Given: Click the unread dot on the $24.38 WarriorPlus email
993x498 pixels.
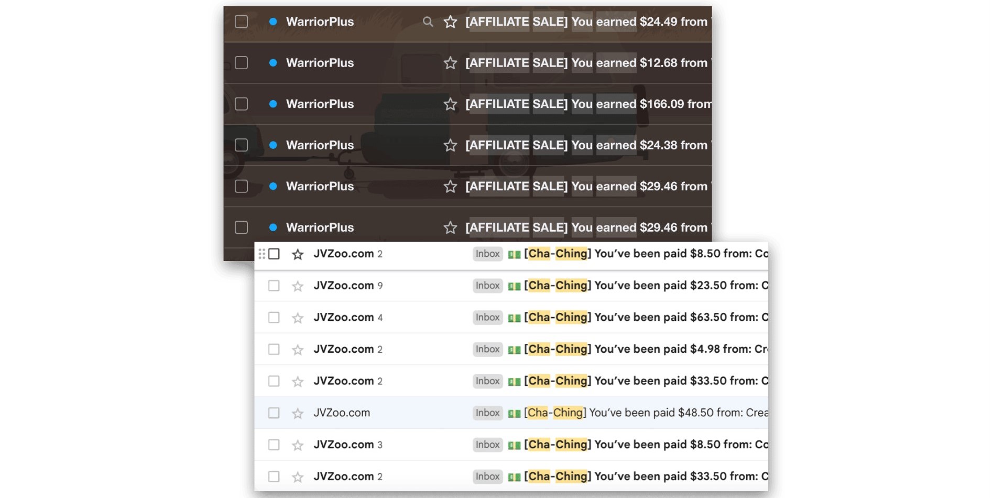Looking at the screenshot, I should click(273, 145).
